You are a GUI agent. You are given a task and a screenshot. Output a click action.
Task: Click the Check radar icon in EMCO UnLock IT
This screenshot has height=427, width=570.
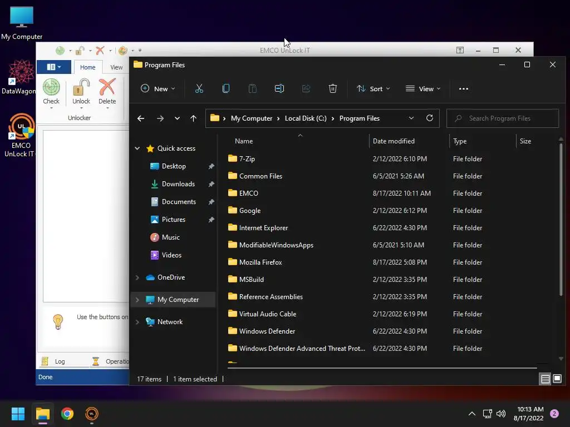pyautogui.click(x=51, y=87)
